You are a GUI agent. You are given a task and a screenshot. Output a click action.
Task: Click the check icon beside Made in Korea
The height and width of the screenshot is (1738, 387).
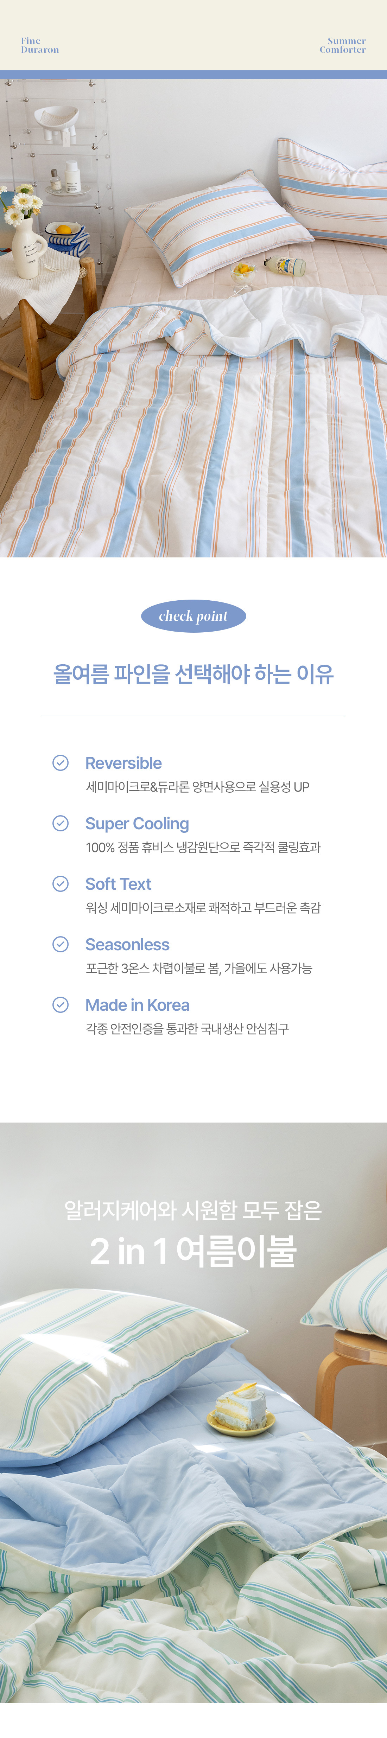pos(61,1005)
